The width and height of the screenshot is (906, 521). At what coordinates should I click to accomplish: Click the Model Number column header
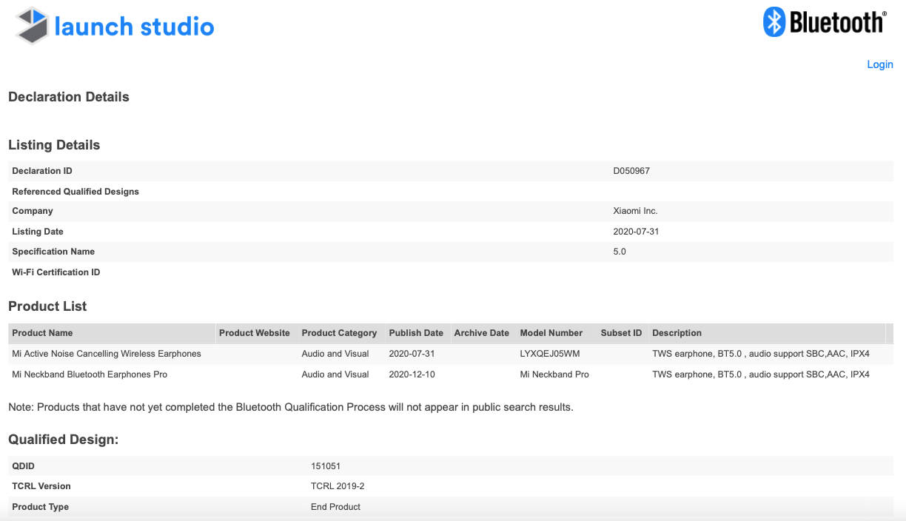(x=551, y=333)
